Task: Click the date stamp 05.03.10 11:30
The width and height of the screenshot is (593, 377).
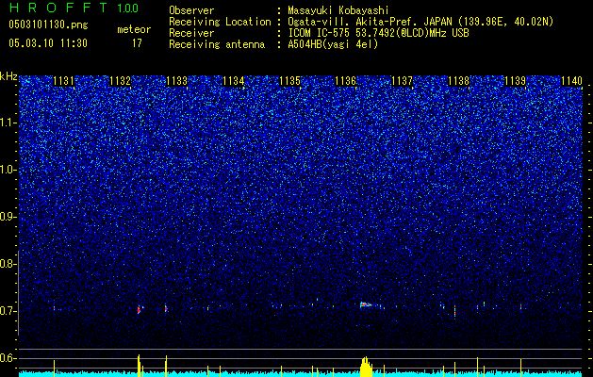Action: click(48, 43)
